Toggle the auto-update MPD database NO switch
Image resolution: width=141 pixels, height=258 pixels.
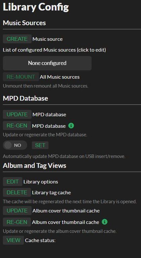click(15, 145)
